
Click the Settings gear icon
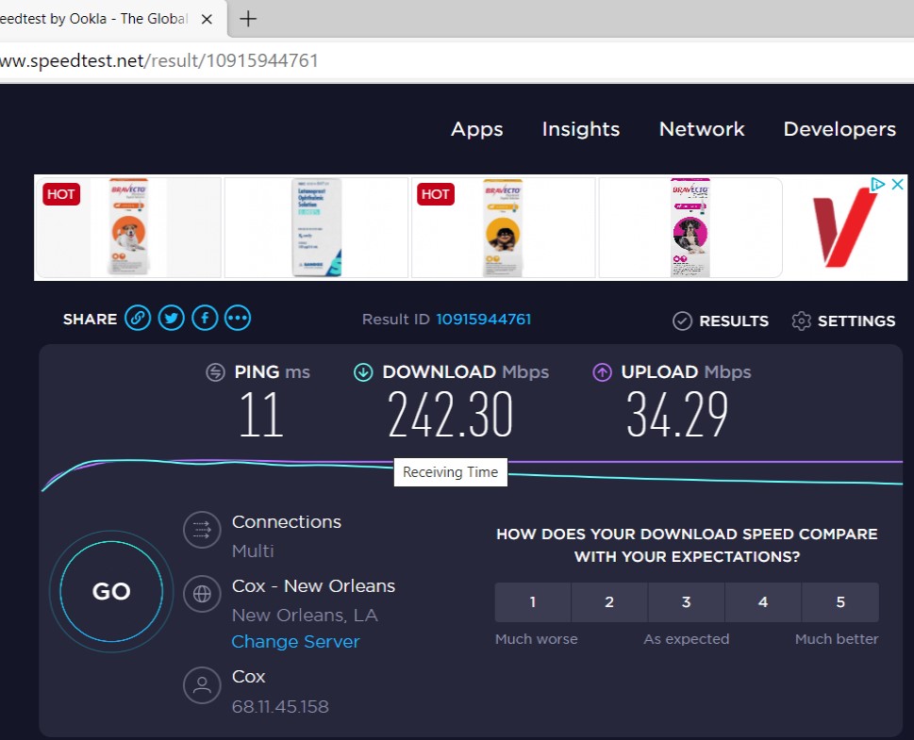click(x=802, y=321)
